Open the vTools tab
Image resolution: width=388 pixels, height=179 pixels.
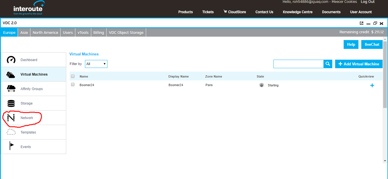[83, 32]
